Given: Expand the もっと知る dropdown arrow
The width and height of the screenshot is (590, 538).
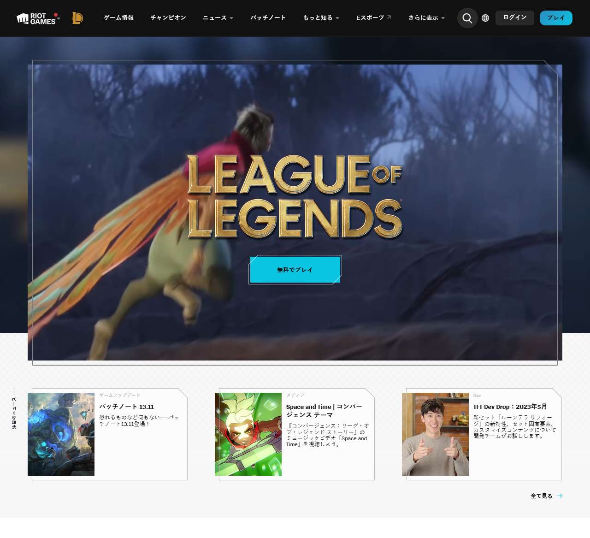Looking at the screenshot, I should click(x=337, y=18).
